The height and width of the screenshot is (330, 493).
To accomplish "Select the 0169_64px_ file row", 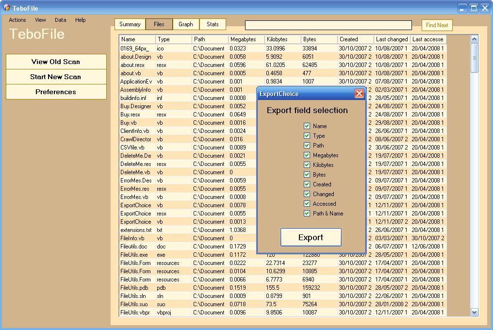I will pos(283,49).
